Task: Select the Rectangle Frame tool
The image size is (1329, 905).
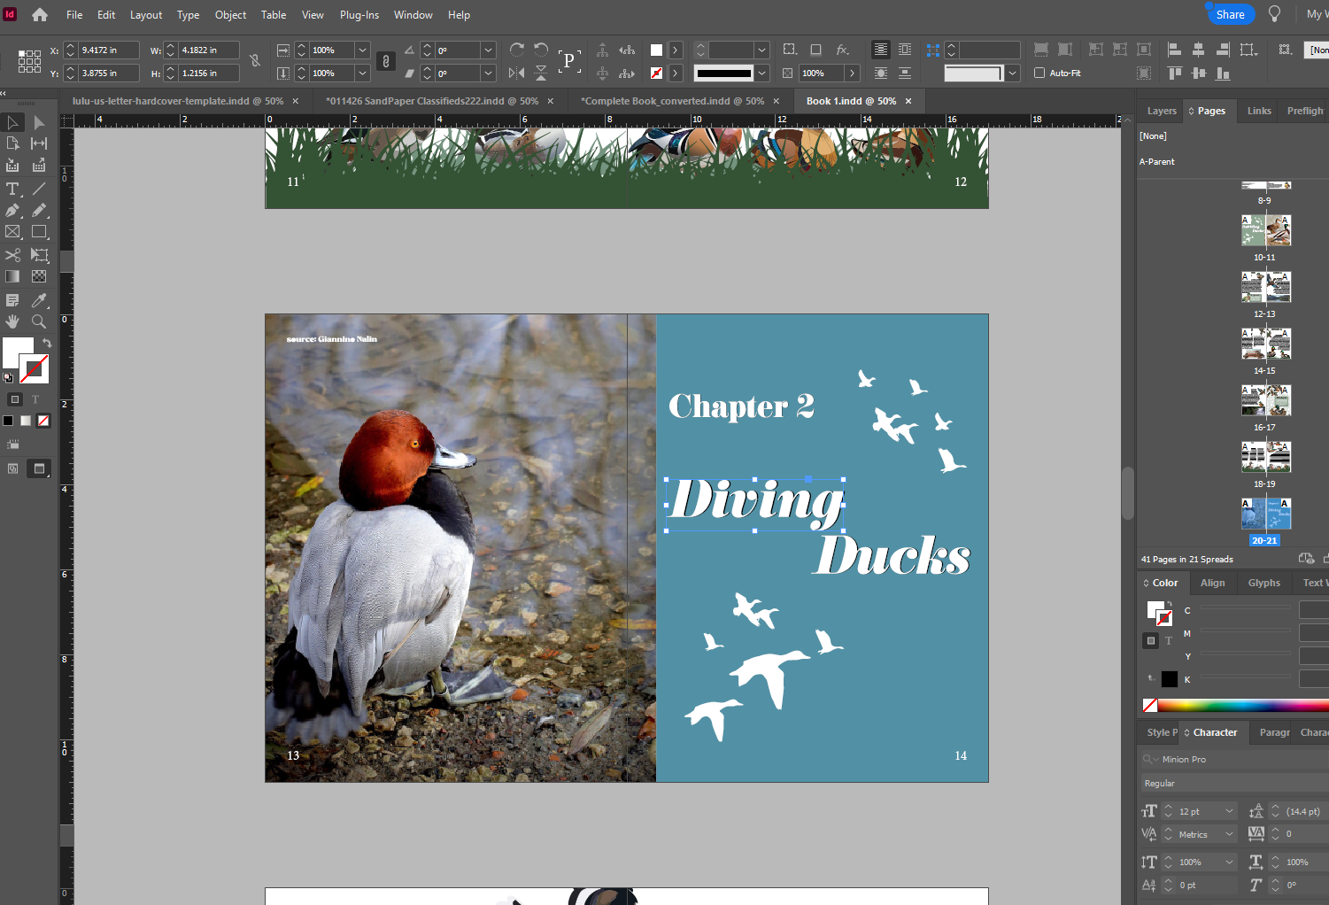Action: [13, 232]
